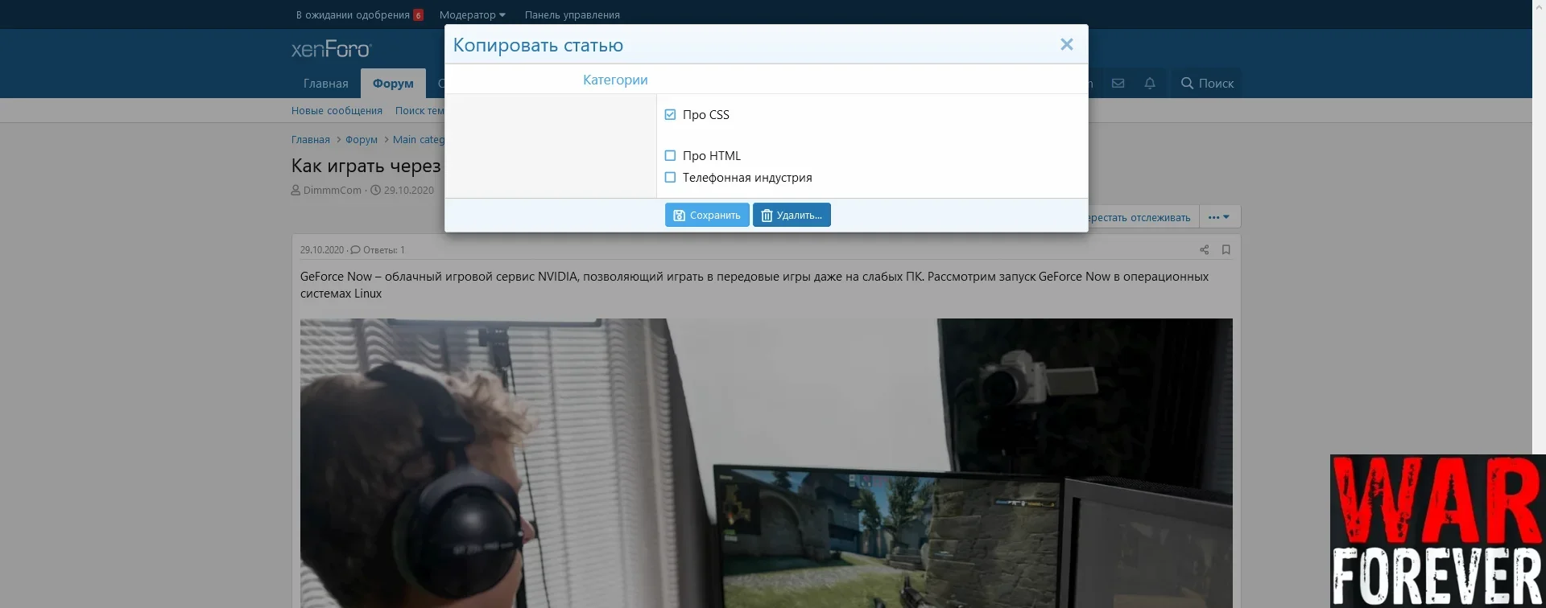Uncheck the Про CSS category checkbox

670,115
